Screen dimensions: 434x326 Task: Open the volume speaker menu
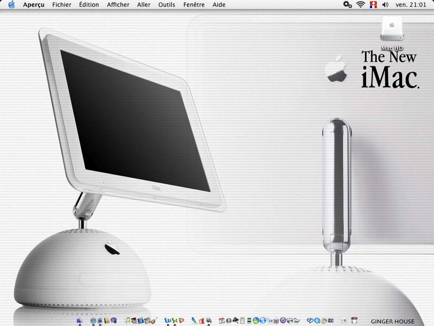pos(385,5)
